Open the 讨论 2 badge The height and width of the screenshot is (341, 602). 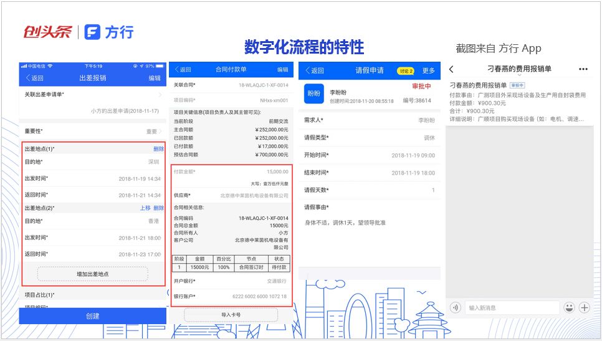tap(406, 71)
